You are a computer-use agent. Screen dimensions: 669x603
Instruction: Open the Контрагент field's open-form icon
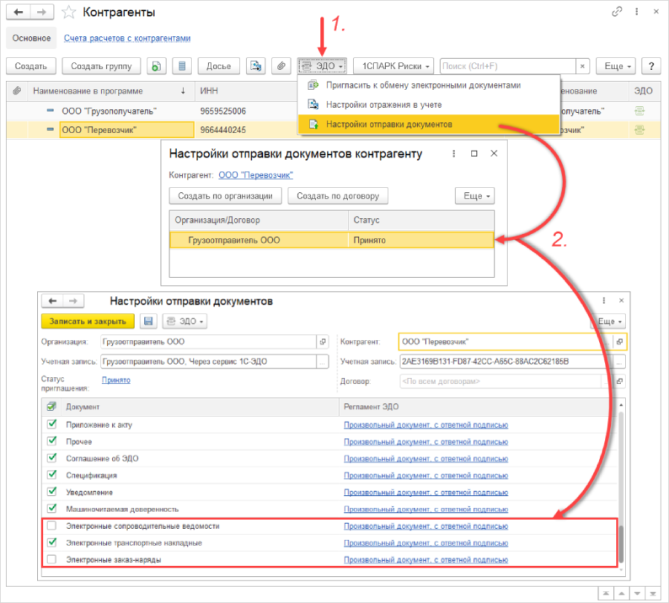pyautogui.click(x=619, y=342)
